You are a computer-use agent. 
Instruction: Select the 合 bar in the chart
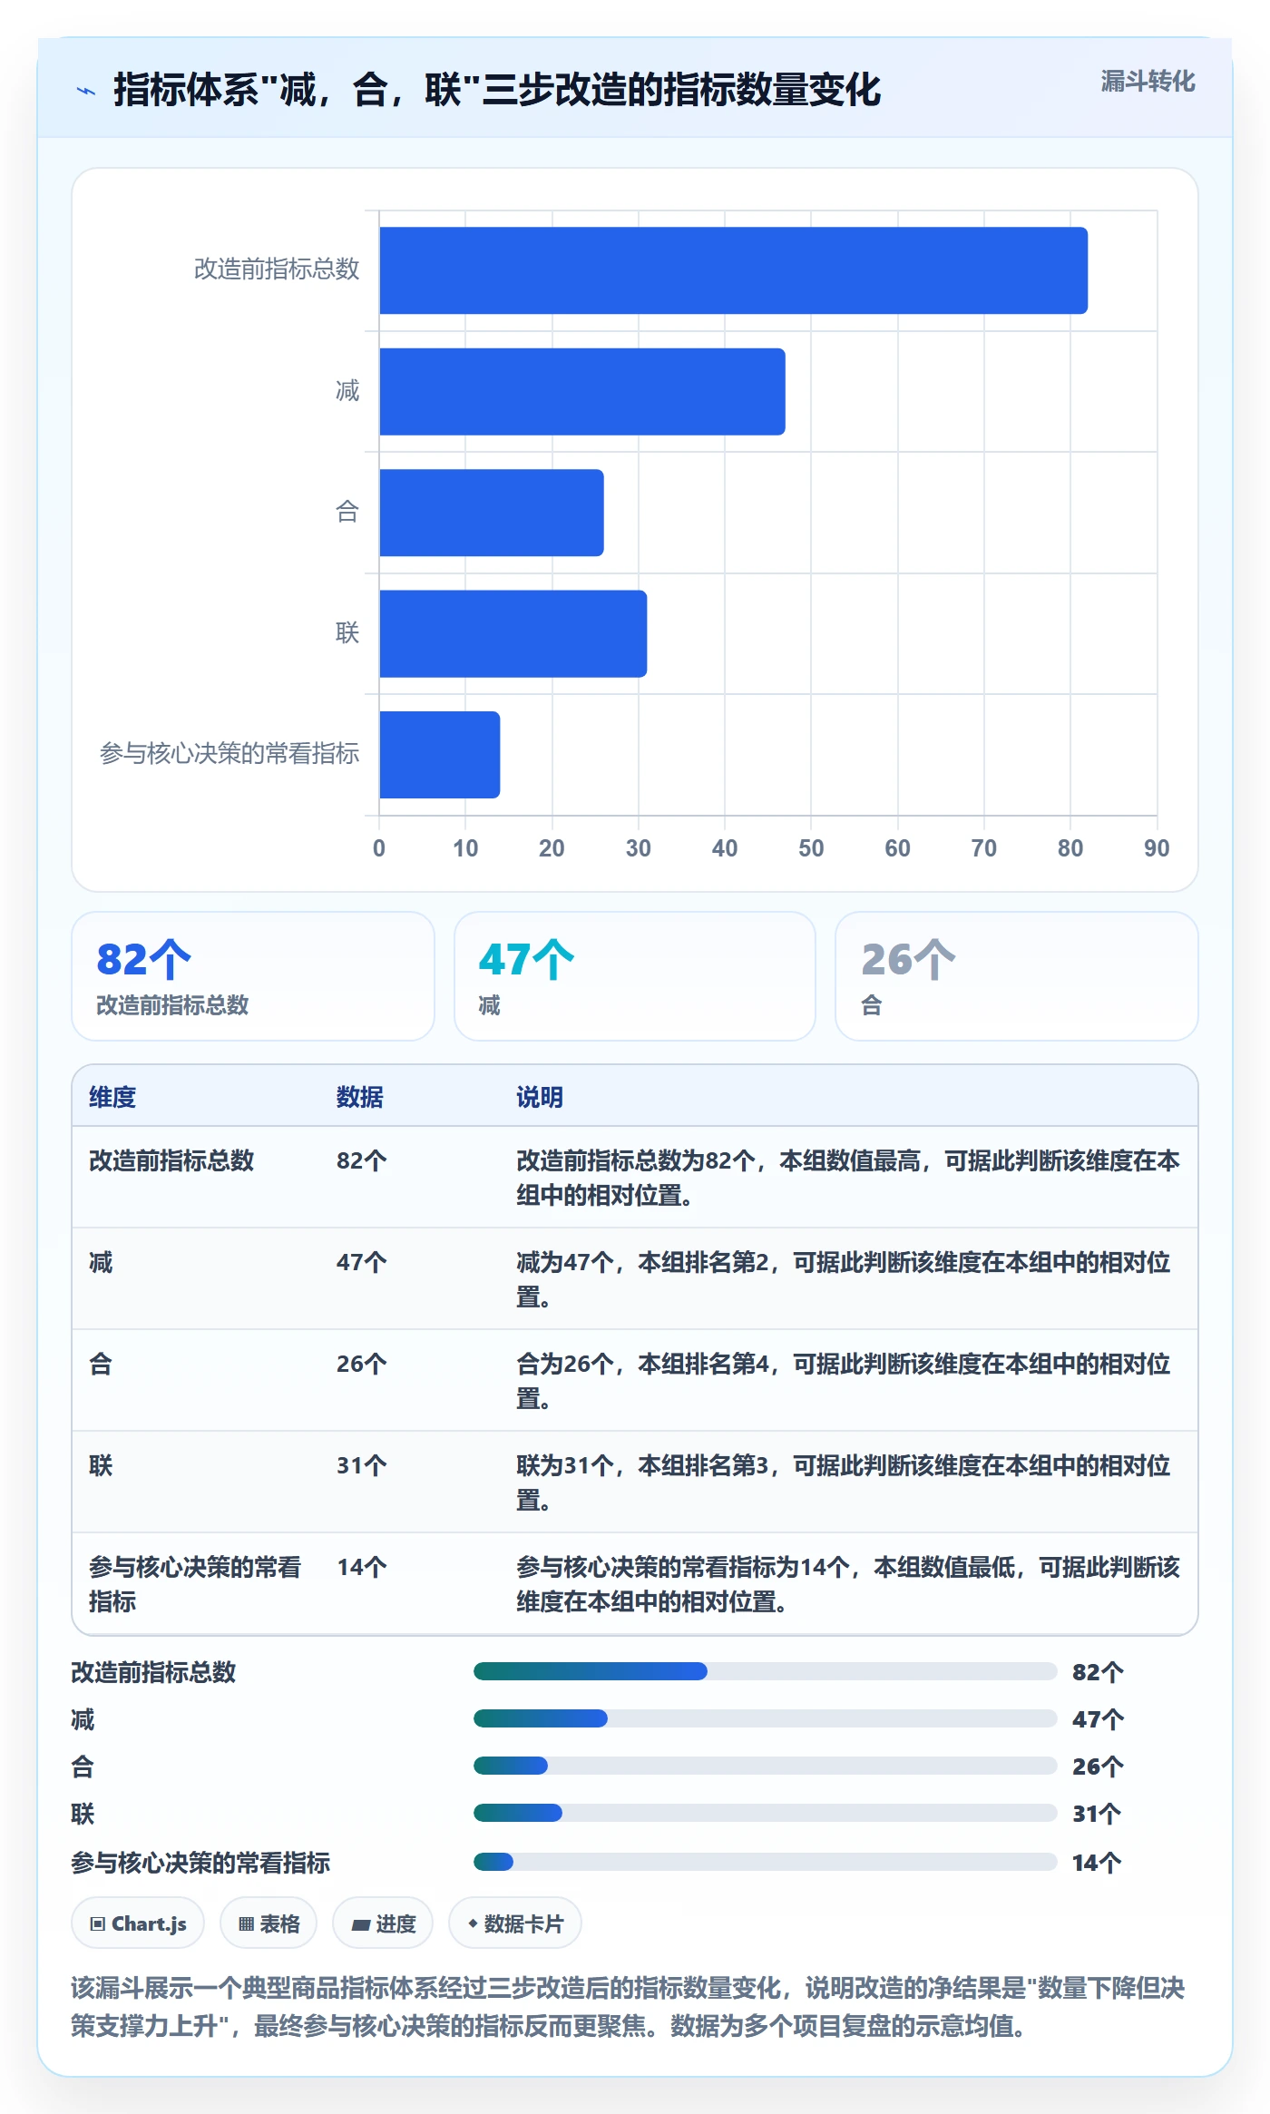pyautogui.click(x=492, y=513)
